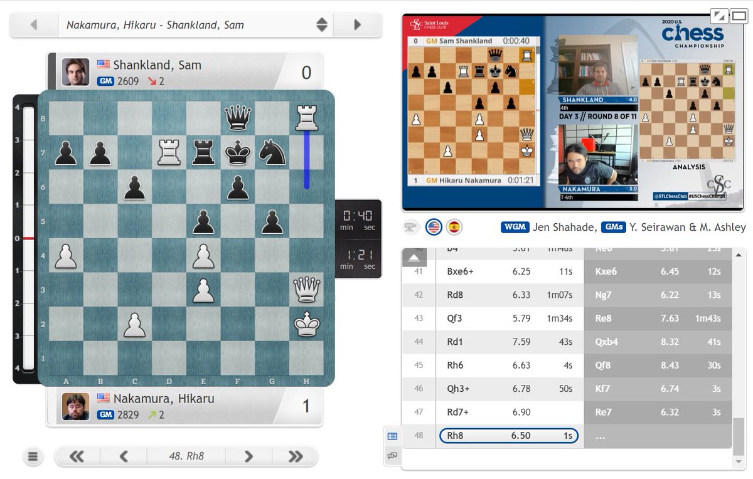Switch commentary to English US flag
This screenshot has height=479, width=753.
(434, 227)
